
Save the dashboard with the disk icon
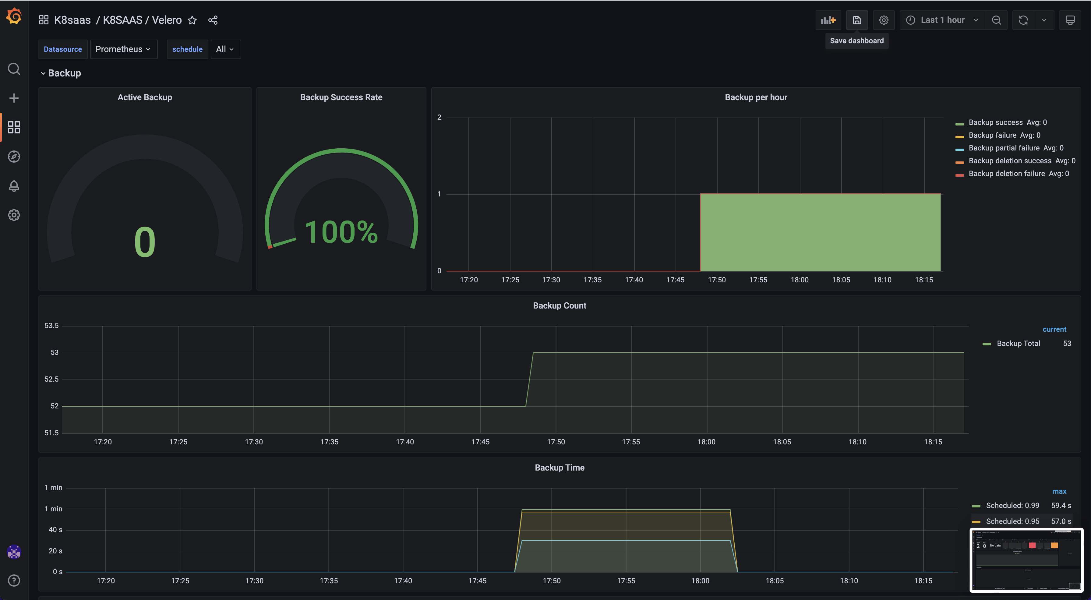[x=857, y=20]
